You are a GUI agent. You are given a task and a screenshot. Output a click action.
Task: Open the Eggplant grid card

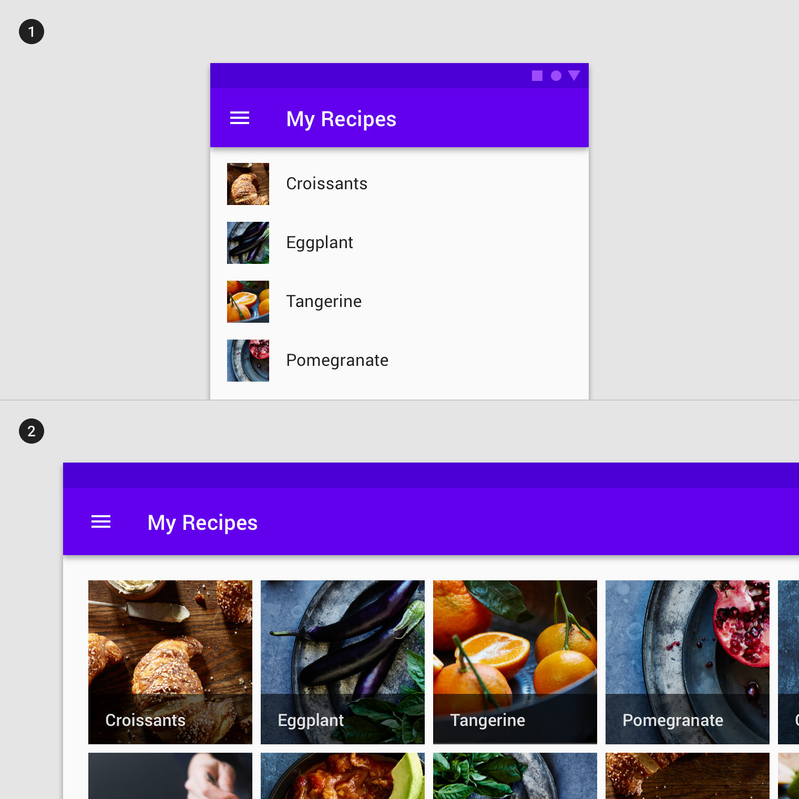click(x=343, y=662)
